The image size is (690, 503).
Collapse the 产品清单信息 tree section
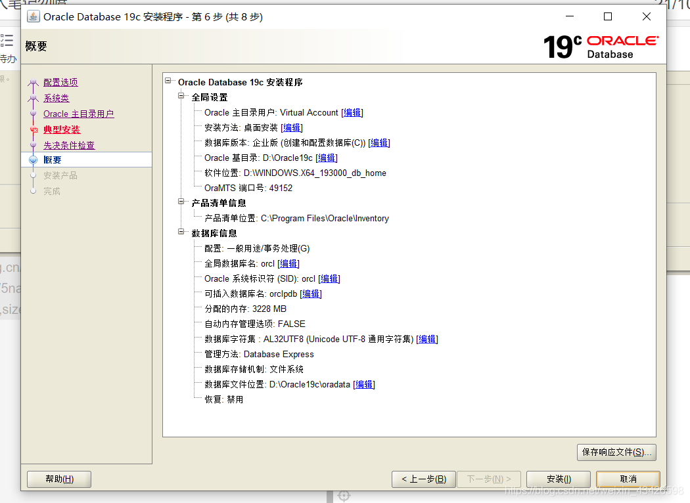(181, 202)
